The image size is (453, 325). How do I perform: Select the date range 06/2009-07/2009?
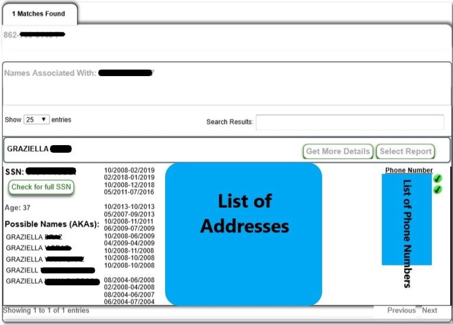(129, 228)
